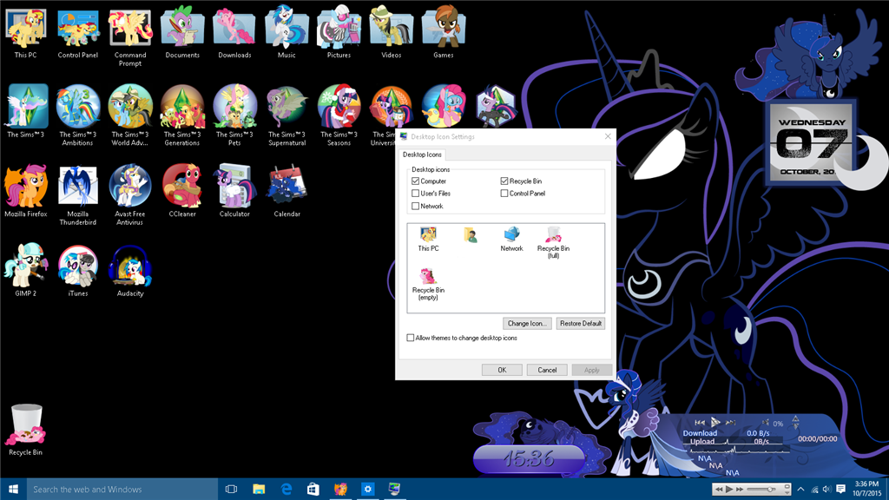This screenshot has width=889, height=500.
Task: Select the Mozilla Firefox desktop icon
Action: click(x=25, y=192)
